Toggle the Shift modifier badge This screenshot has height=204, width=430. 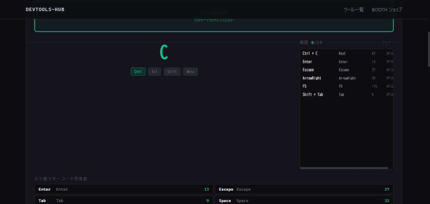[172, 72]
